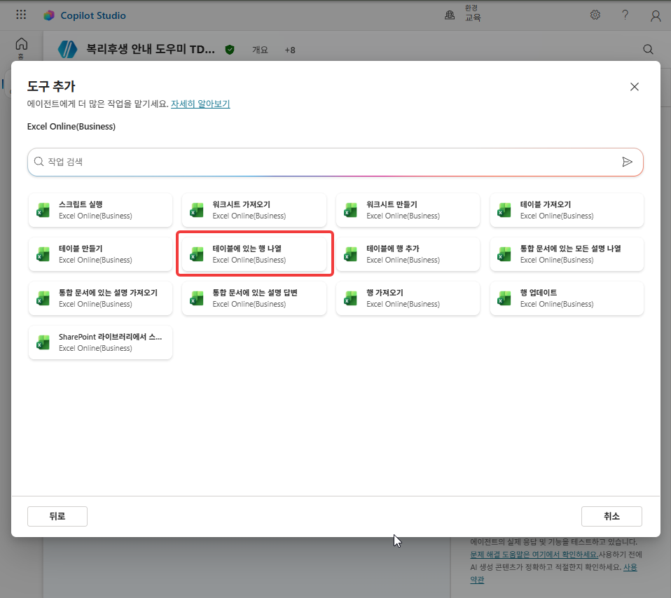Open the user account icon
Screen dimensions: 671x598
coord(656,16)
